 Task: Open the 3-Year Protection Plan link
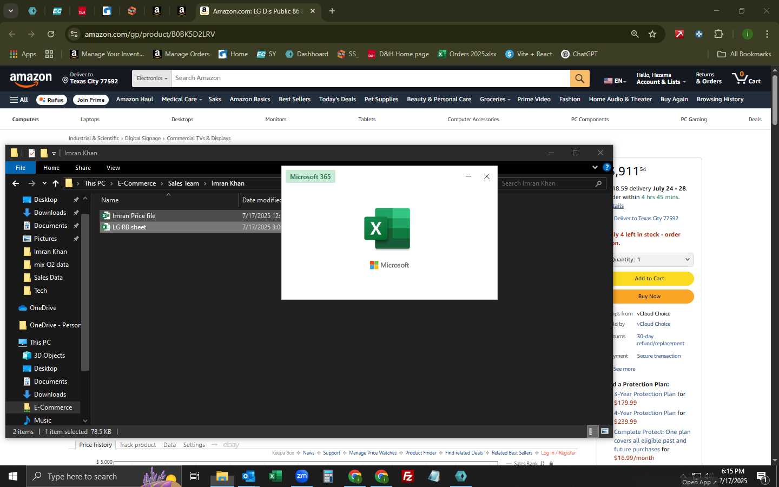[x=645, y=394]
